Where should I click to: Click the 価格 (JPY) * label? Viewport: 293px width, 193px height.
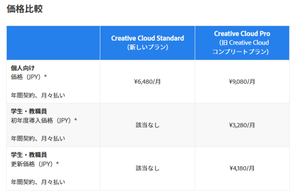pyautogui.click(x=29, y=77)
